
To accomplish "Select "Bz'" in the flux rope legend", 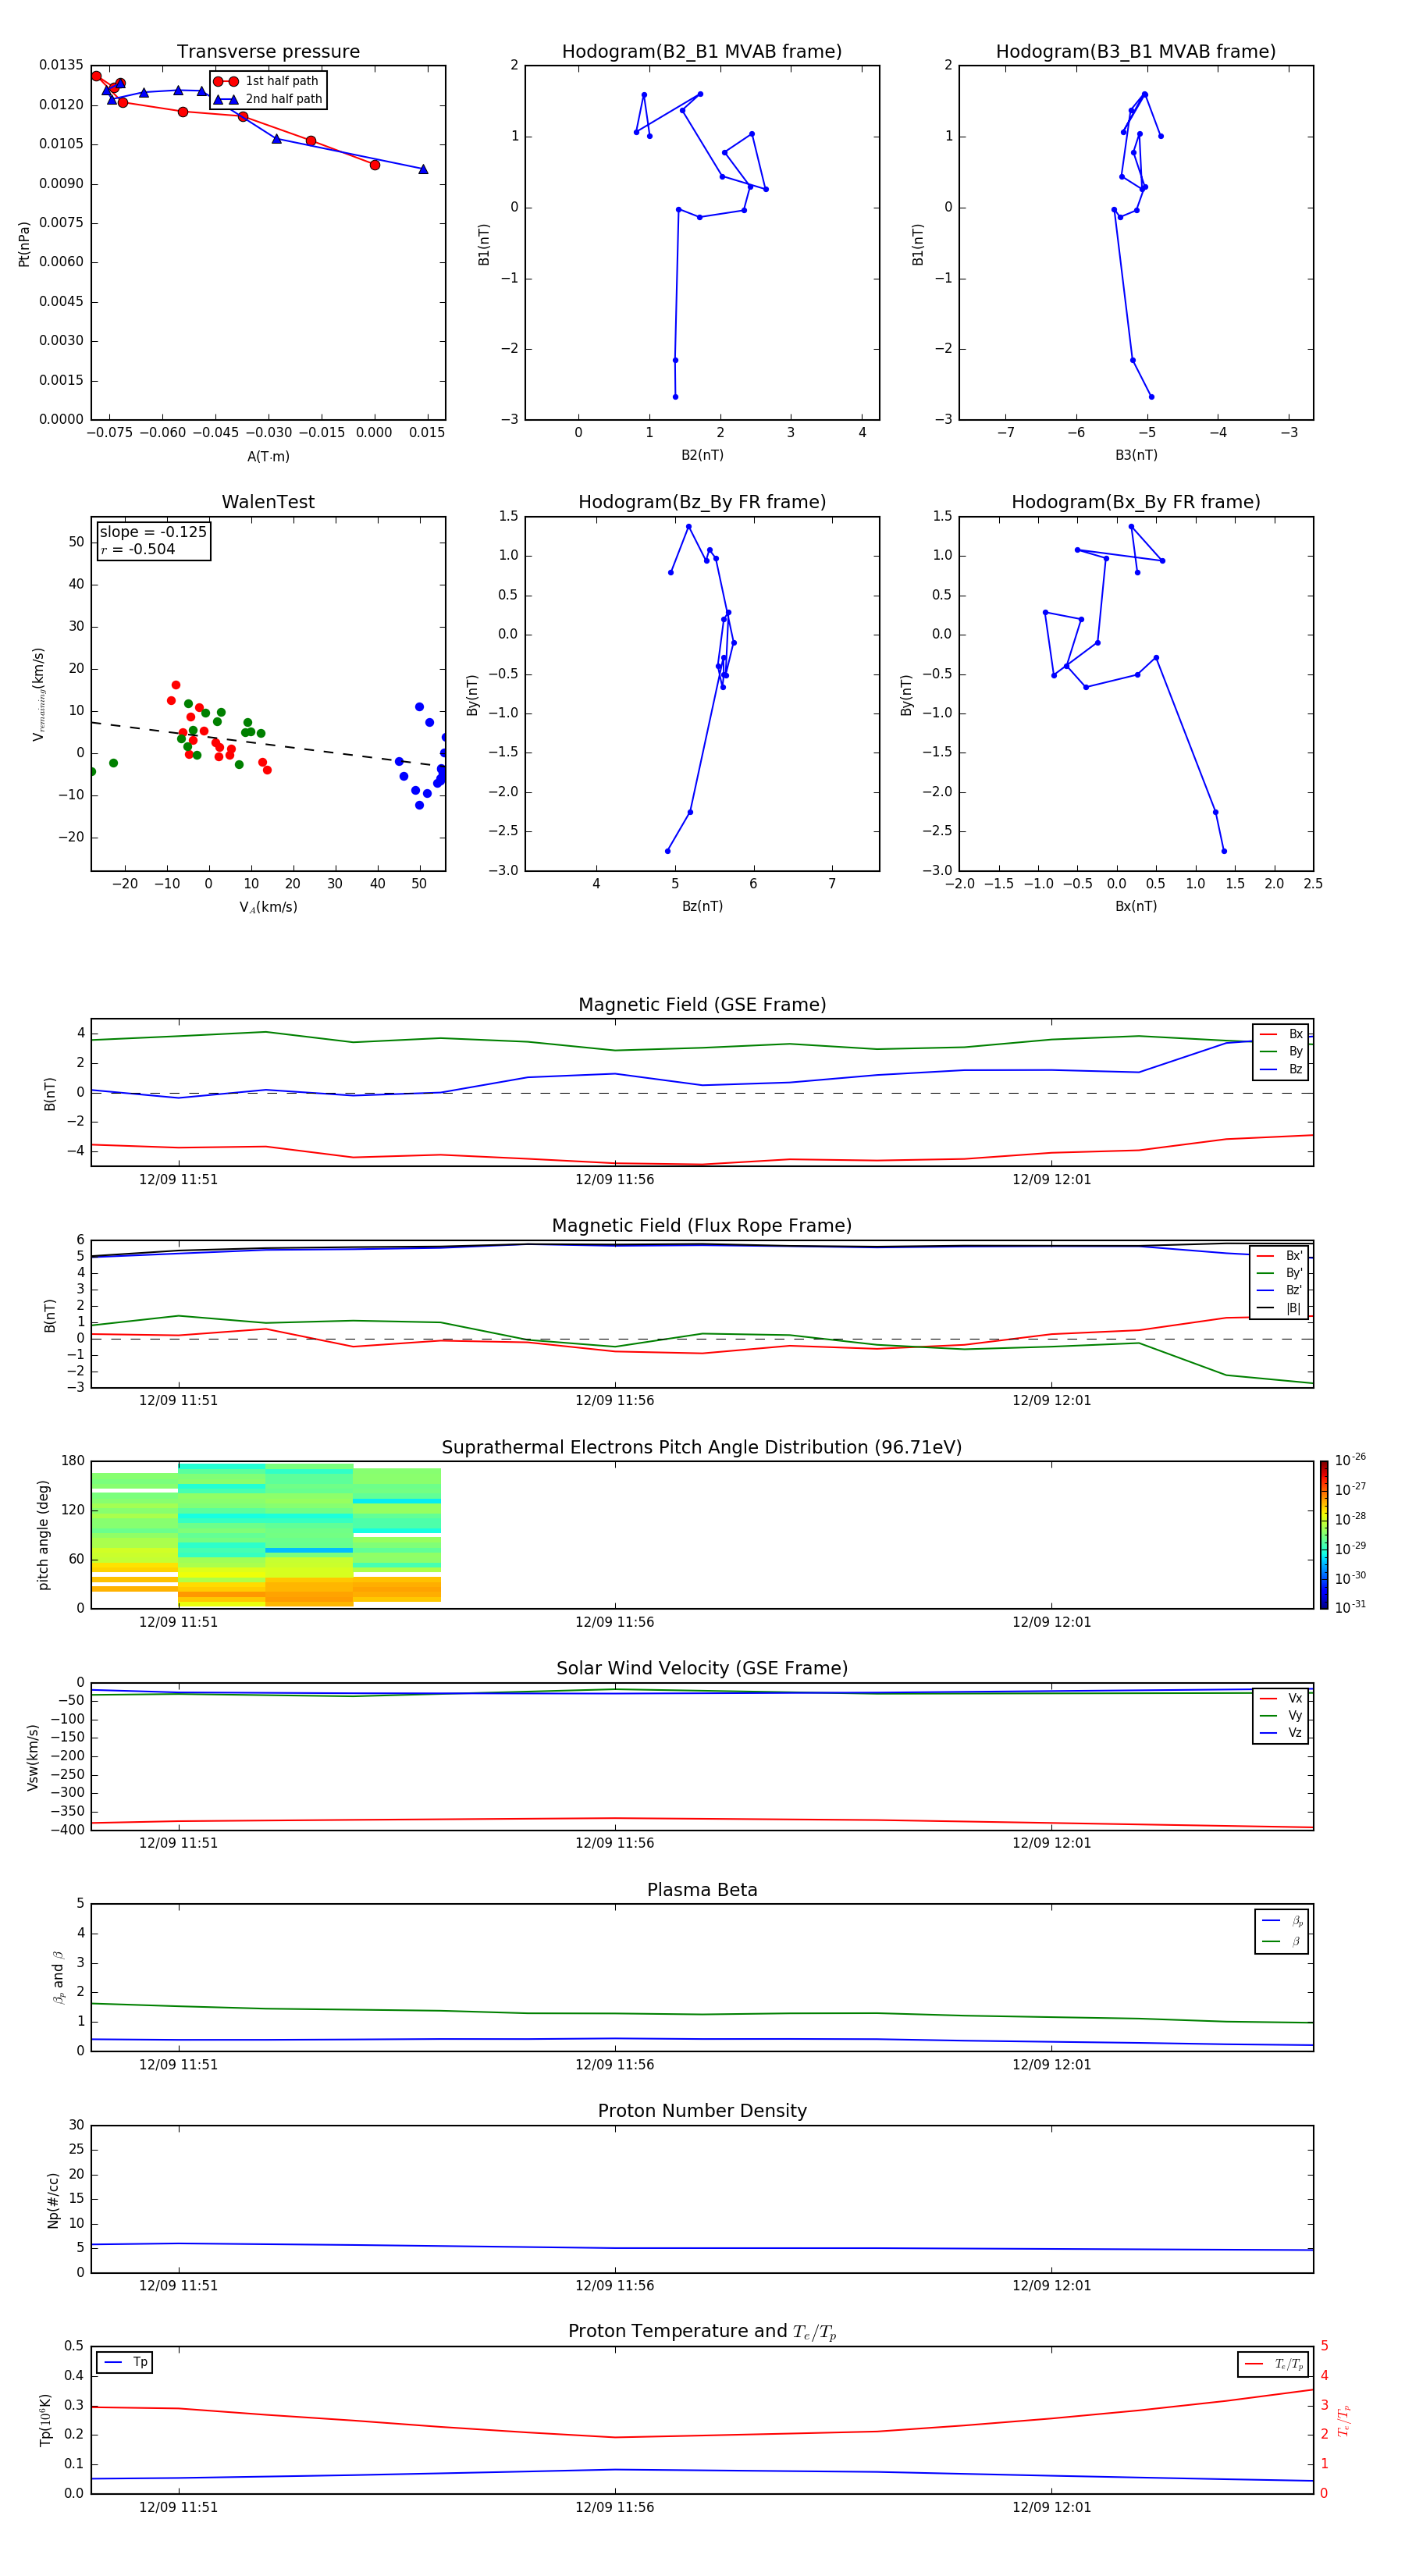I will pyautogui.click(x=1280, y=1290).
